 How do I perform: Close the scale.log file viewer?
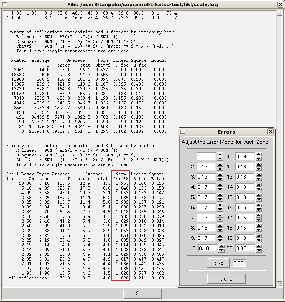tap(142, 294)
